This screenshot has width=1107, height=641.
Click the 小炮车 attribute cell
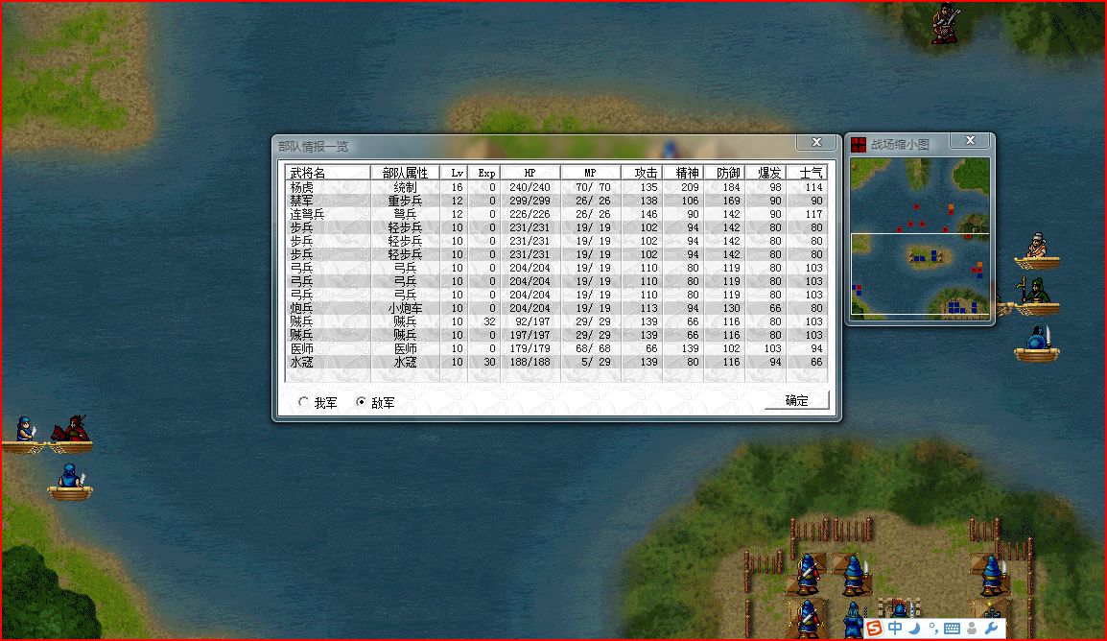(405, 308)
